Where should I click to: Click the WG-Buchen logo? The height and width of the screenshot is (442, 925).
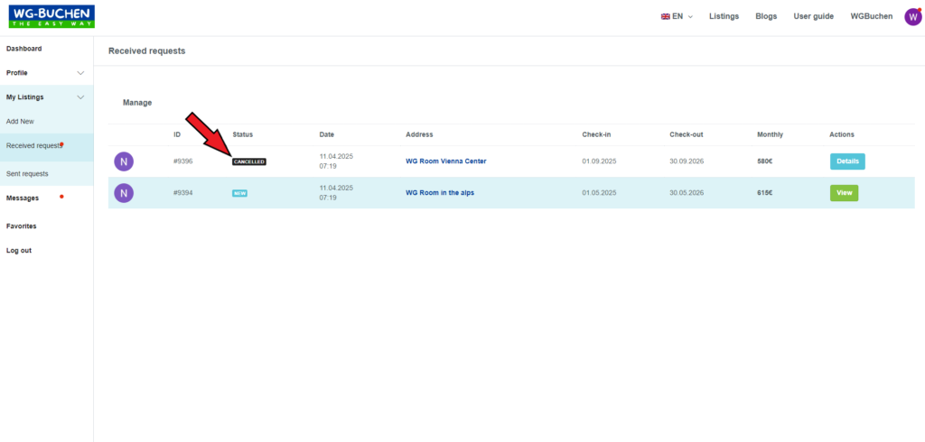coord(51,16)
